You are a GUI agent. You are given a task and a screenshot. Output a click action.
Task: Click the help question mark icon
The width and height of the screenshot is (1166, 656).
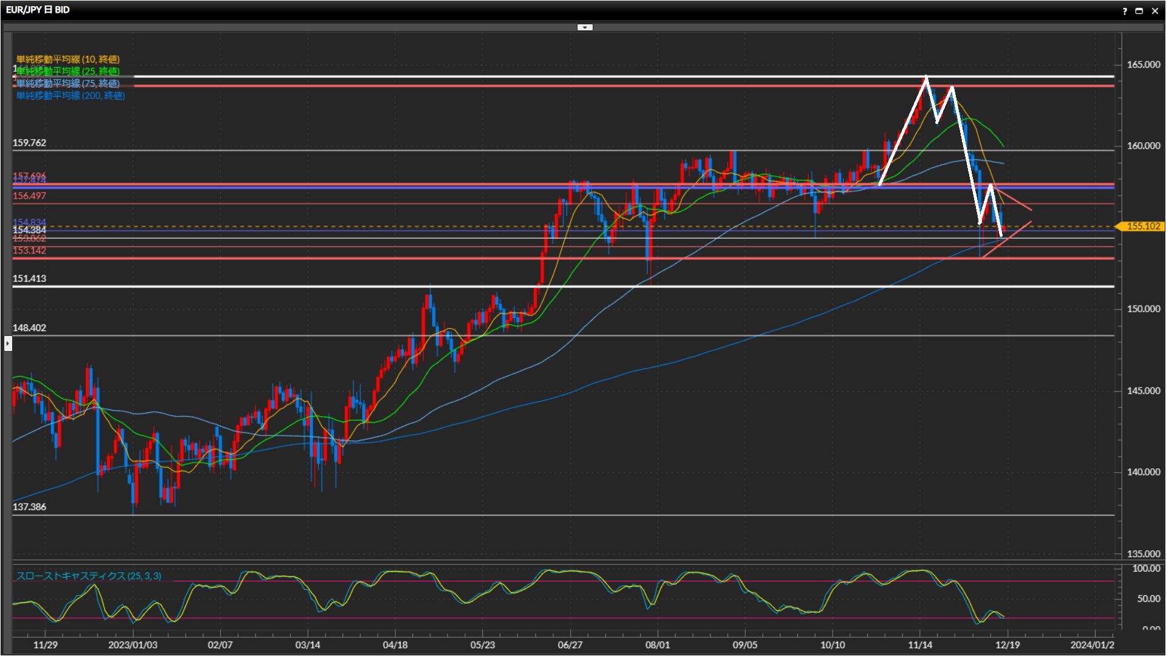1125,11
